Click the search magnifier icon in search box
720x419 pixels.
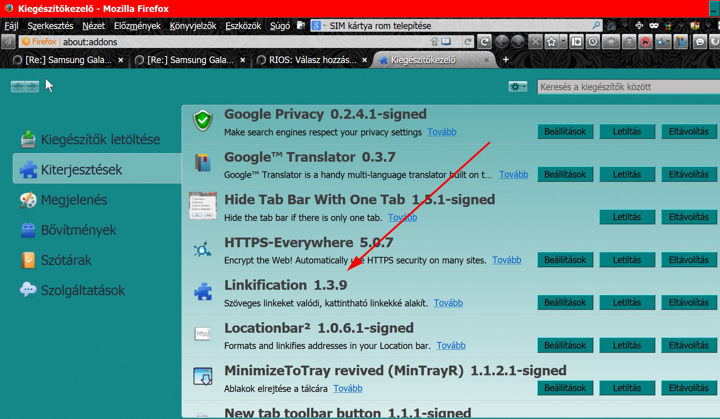pos(596,26)
